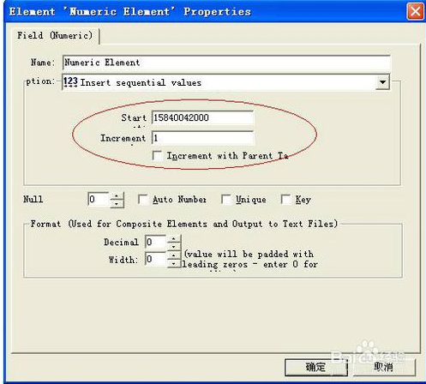Click the 'Increment' label text
Image resolution: width=426 pixels, height=384 pixels.
(x=123, y=138)
